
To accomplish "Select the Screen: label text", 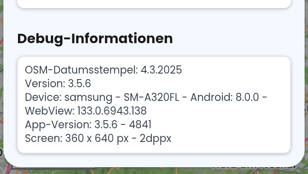I will (x=44, y=138).
